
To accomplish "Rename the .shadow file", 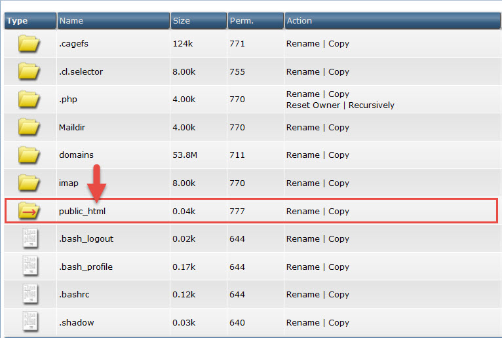I will [303, 322].
